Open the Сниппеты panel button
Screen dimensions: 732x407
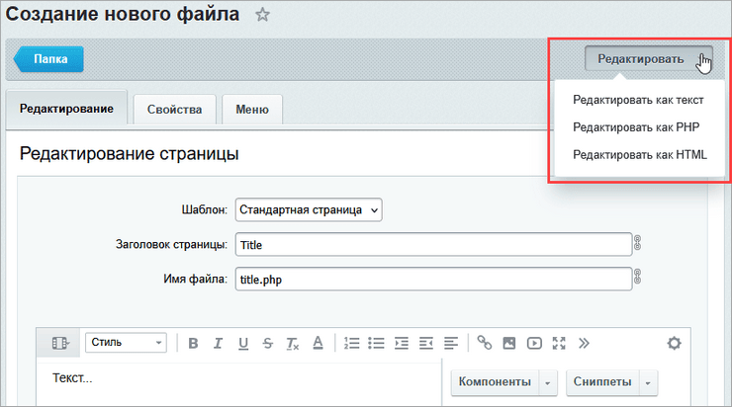tap(602, 382)
